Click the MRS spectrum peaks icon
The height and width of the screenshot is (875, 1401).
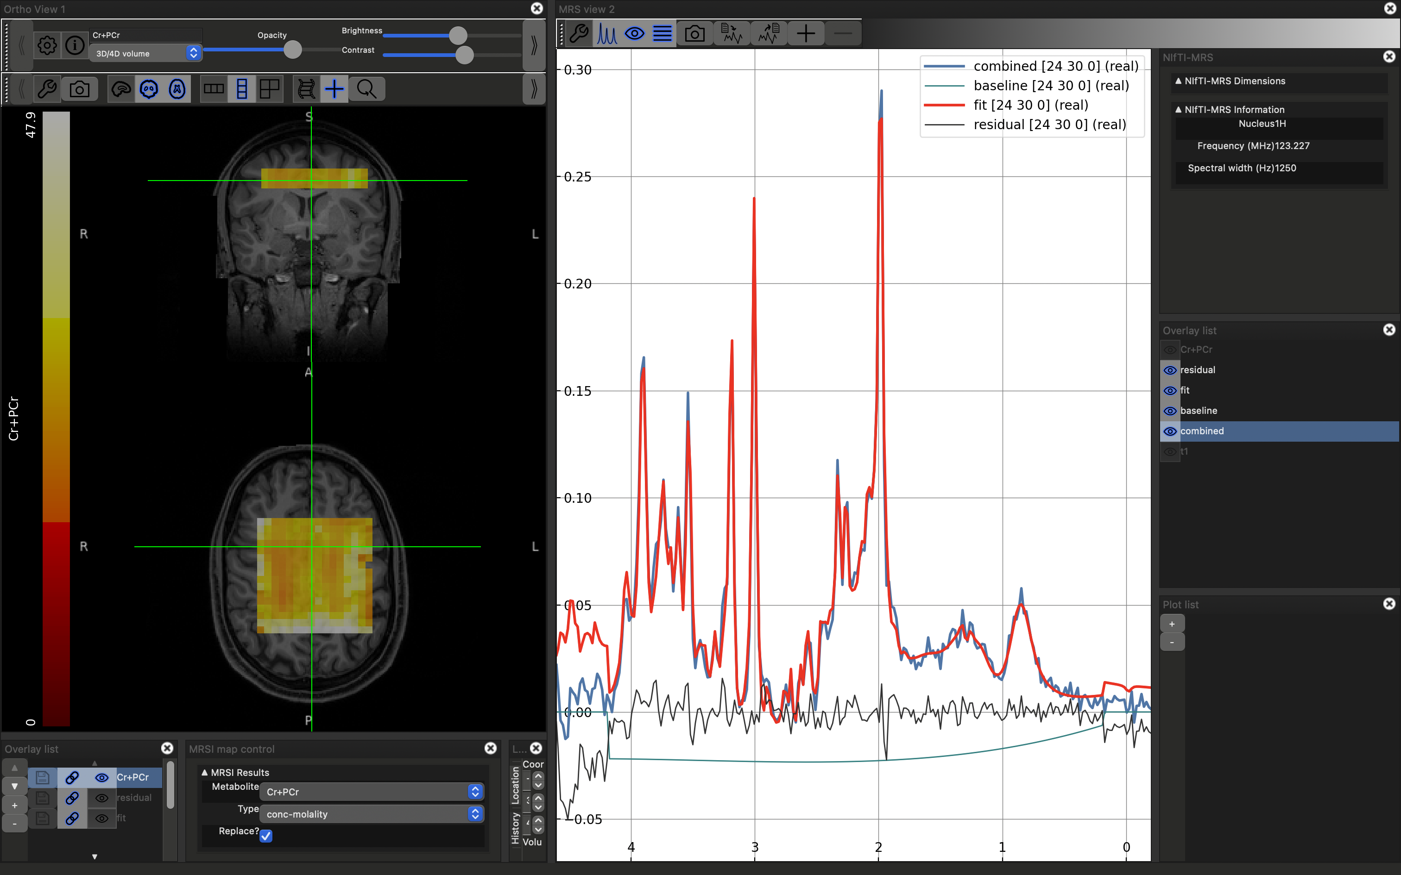click(607, 33)
